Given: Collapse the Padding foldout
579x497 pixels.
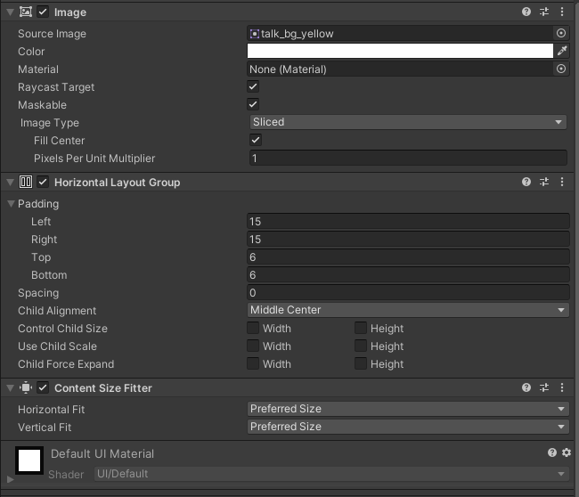Looking at the screenshot, I should tap(11, 203).
